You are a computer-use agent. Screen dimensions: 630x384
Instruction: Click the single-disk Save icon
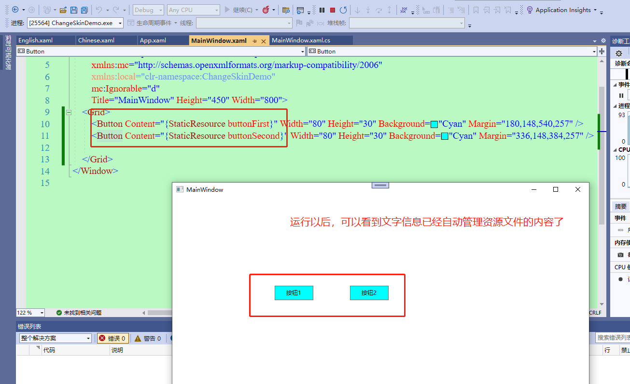(x=74, y=10)
